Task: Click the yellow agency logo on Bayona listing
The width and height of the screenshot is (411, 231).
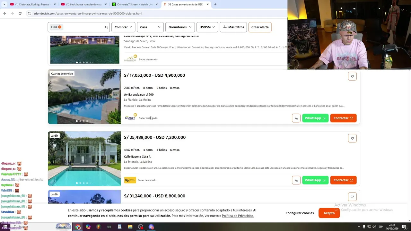Action: 130,180
